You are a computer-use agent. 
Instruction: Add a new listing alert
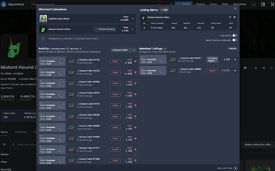pyautogui.click(x=164, y=9)
